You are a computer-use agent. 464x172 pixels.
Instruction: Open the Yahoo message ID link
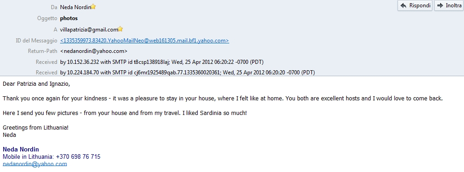point(144,40)
